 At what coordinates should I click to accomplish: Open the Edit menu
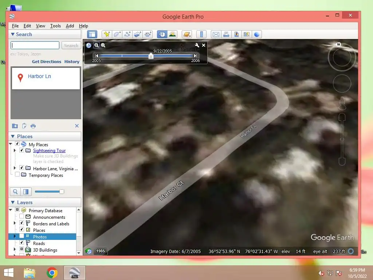[x=27, y=26]
